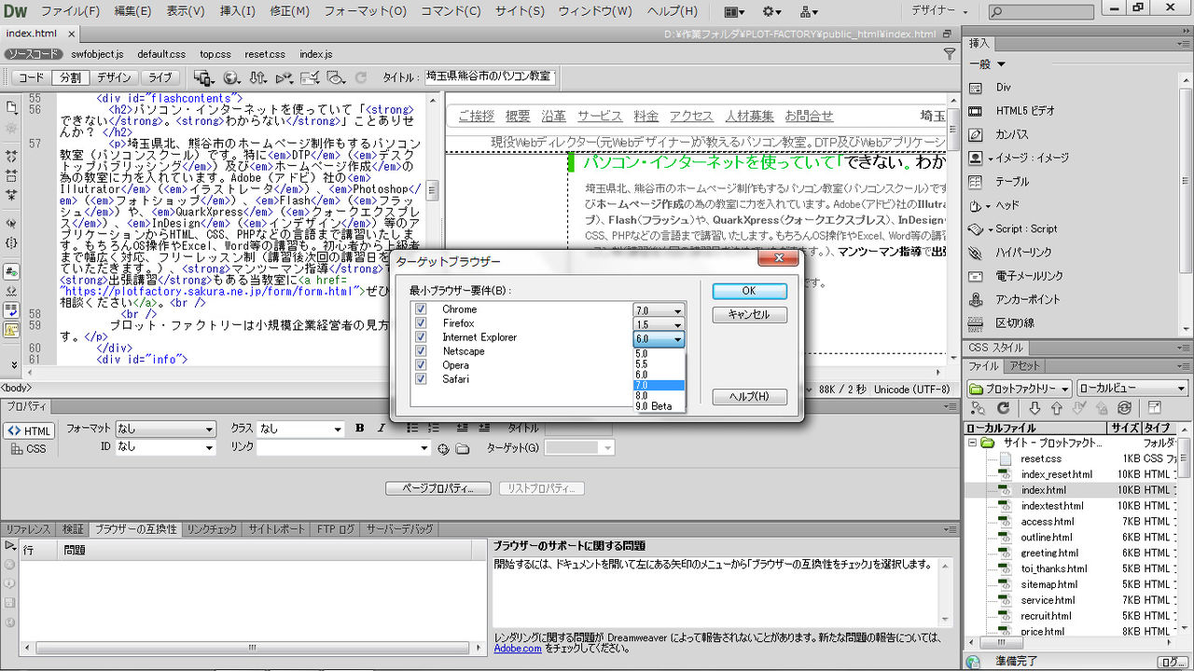Viewport: 1194px width, 671px height.
Task: Open the プロットファクトリー site dropdown
Action: coord(1019,388)
